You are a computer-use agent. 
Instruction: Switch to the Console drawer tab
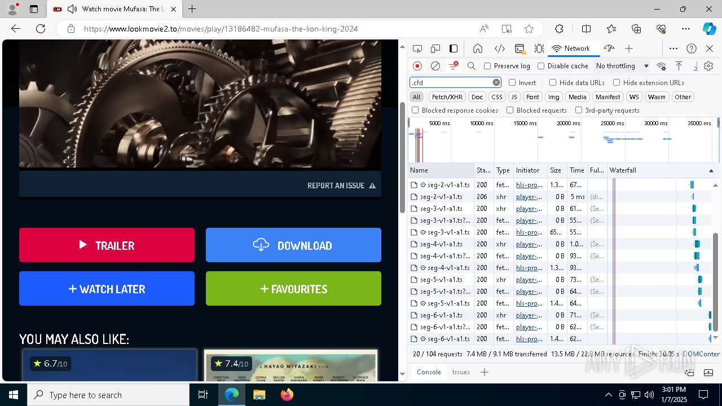429,372
